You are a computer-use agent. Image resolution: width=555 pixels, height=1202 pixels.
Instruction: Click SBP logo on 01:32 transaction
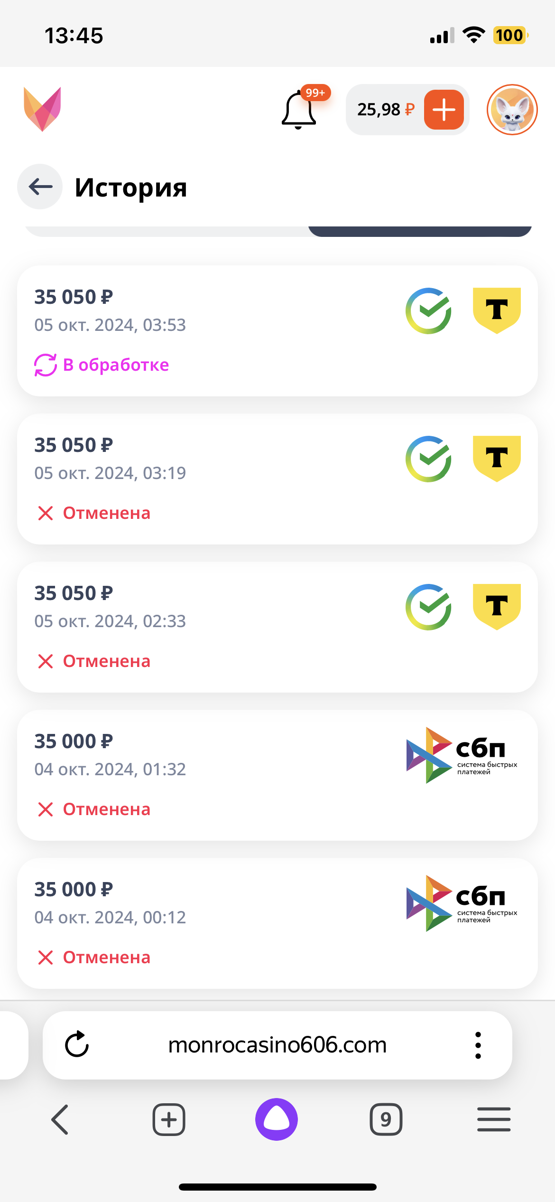pos(462,755)
